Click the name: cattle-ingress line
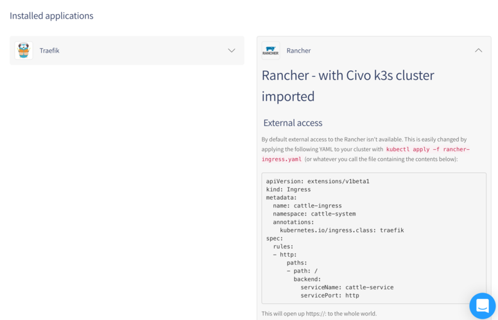 pos(307,205)
